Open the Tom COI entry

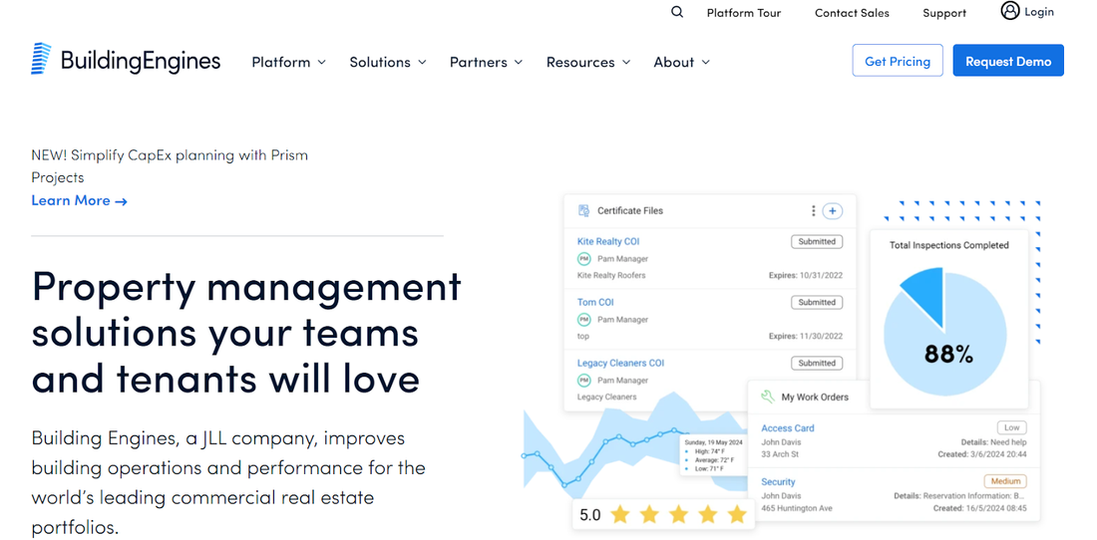coord(595,302)
